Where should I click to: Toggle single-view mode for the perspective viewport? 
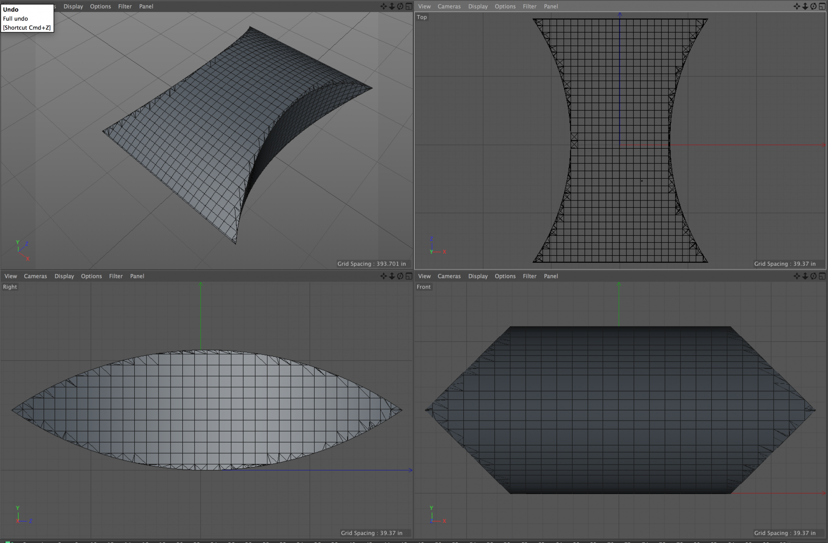point(409,6)
